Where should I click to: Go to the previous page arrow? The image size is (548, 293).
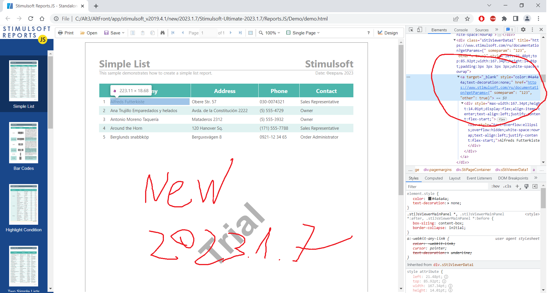183,33
